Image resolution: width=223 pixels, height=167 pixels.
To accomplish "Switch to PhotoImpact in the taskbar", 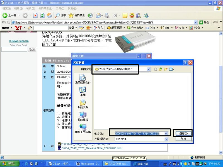I will click(88, 164).
